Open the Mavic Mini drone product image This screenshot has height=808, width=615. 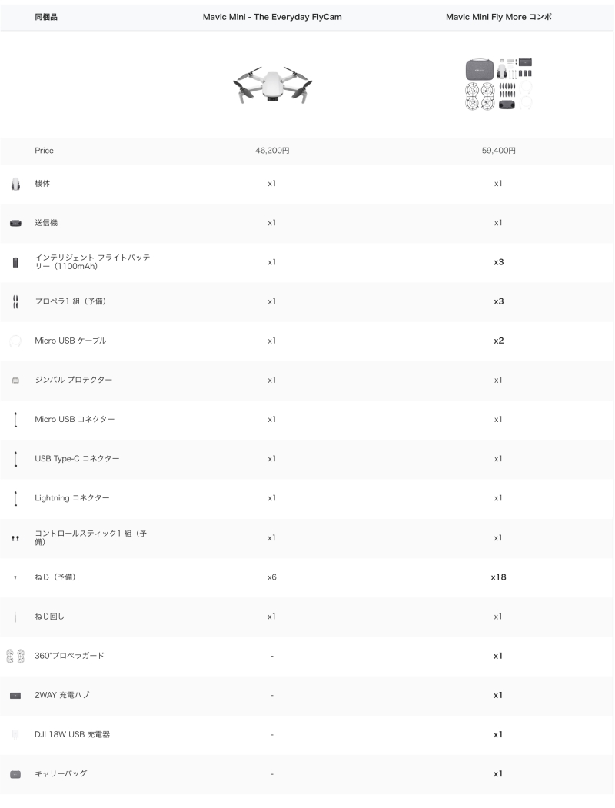click(272, 85)
